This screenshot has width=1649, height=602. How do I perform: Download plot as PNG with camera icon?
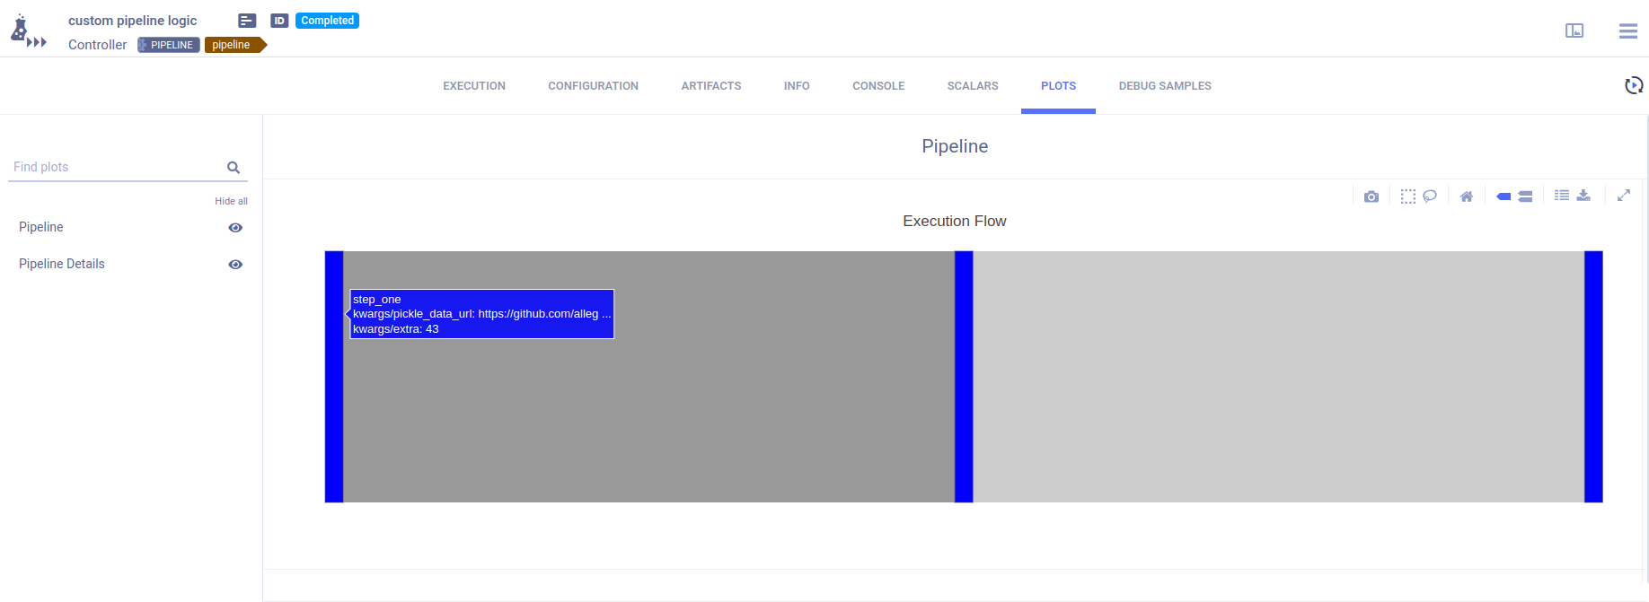click(1371, 196)
